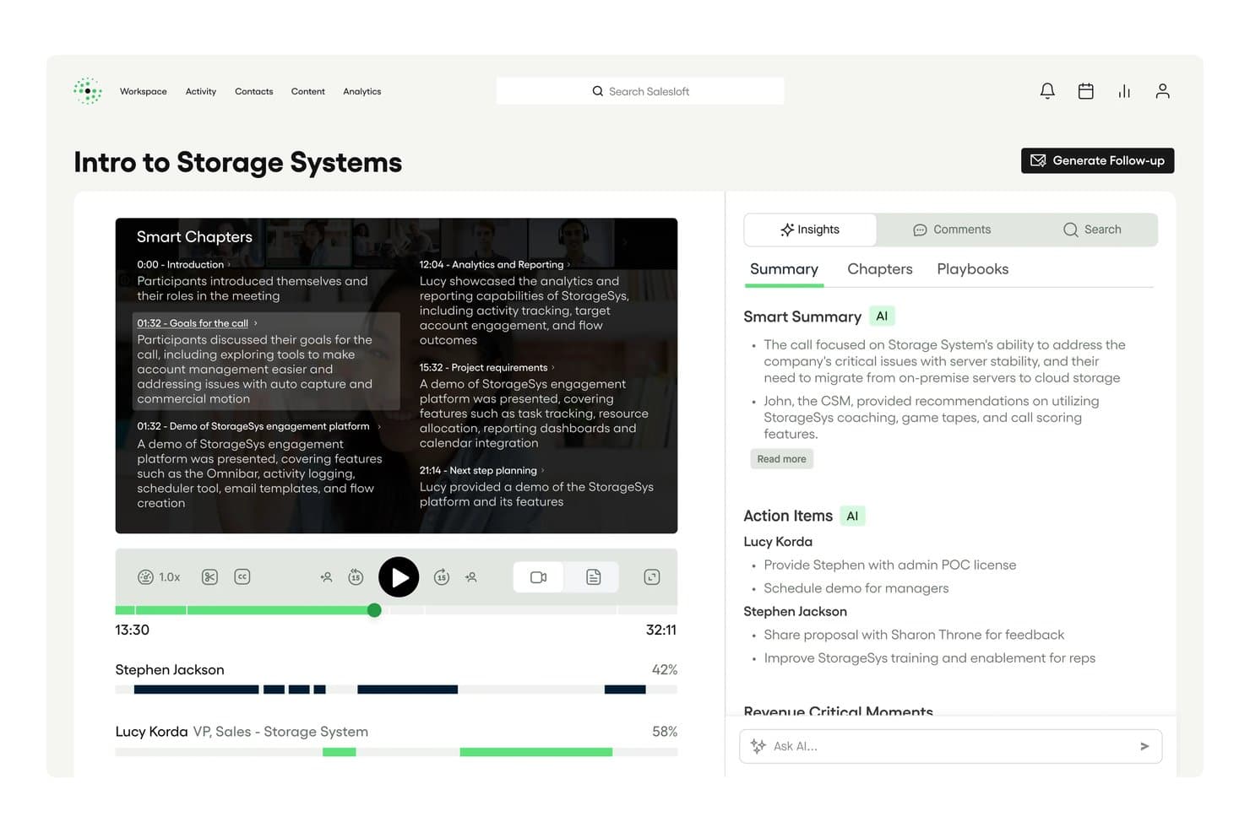
Task: Rewind 15 seconds
Action: (356, 577)
